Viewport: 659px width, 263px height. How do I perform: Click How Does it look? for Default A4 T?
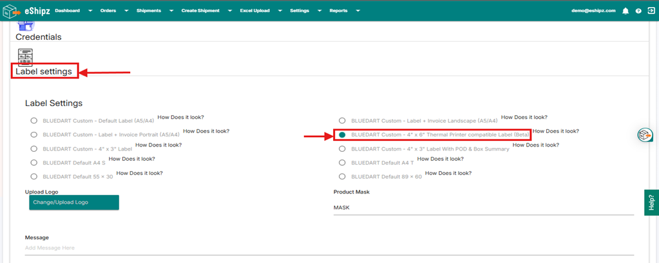441,159
